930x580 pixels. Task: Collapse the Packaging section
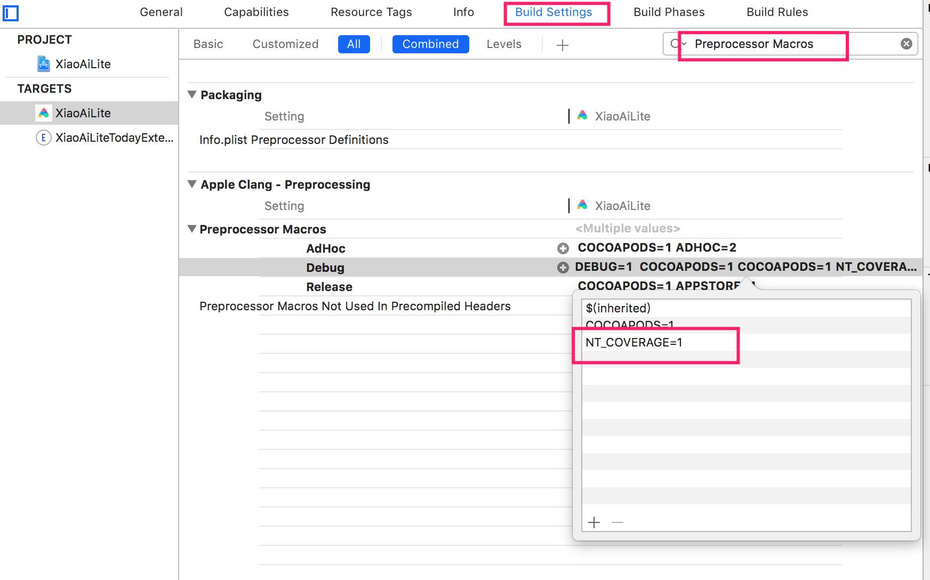click(x=192, y=94)
